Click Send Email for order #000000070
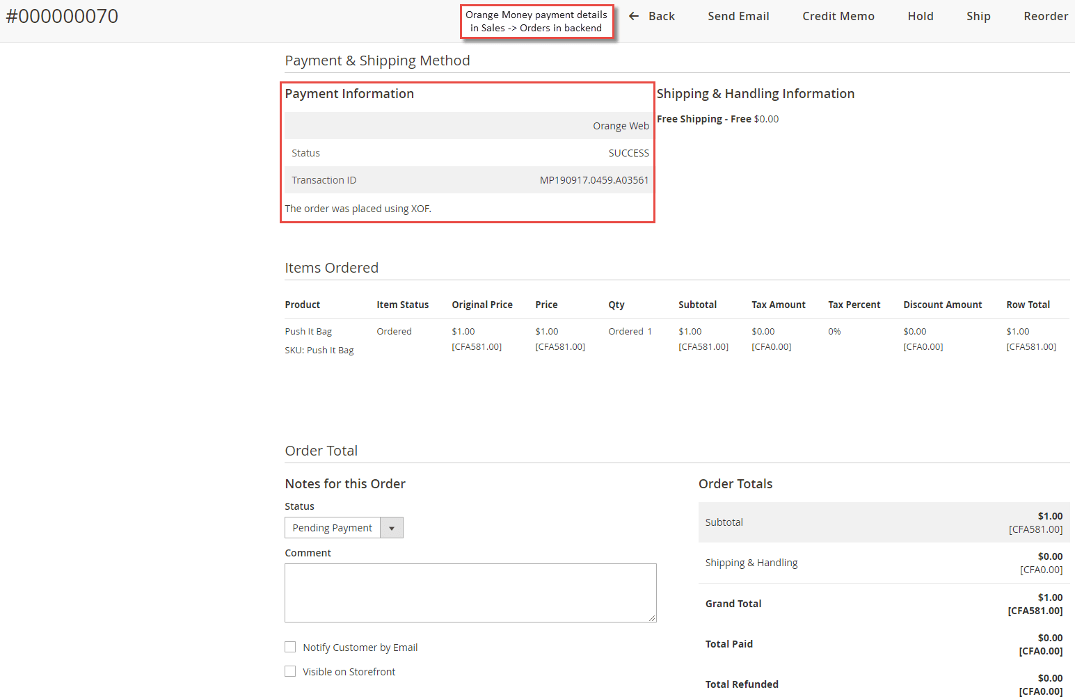Image resolution: width=1075 pixels, height=699 pixels. 738,15
